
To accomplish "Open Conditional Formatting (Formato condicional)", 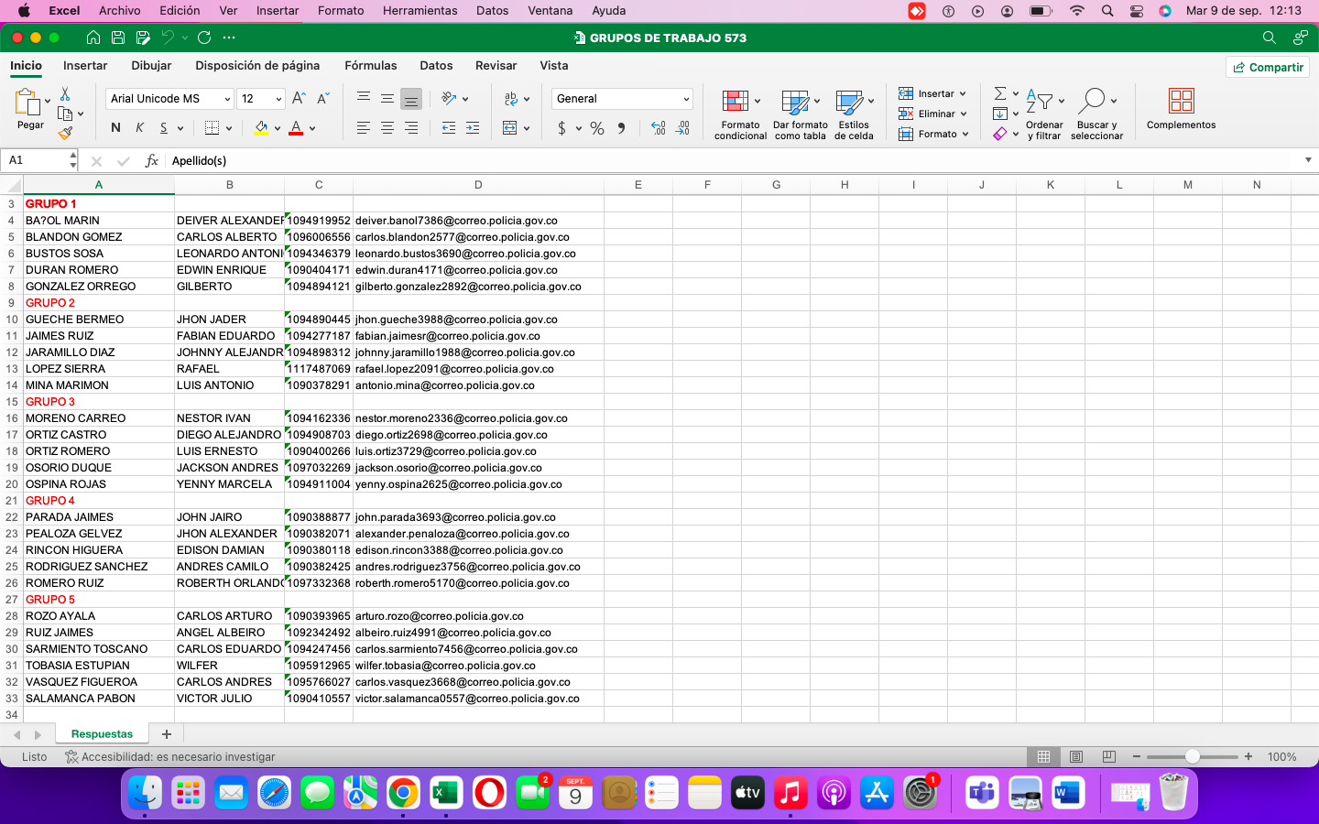I will pyautogui.click(x=740, y=114).
